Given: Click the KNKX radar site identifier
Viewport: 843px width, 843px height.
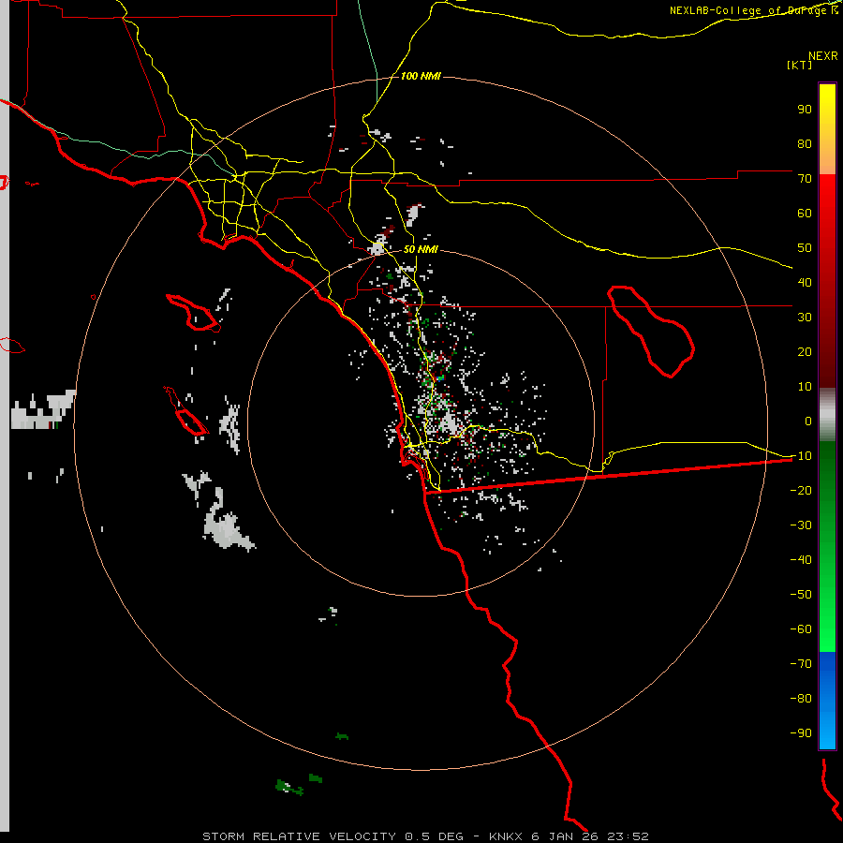Looking at the screenshot, I should pyautogui.click(x=506, y=836).
